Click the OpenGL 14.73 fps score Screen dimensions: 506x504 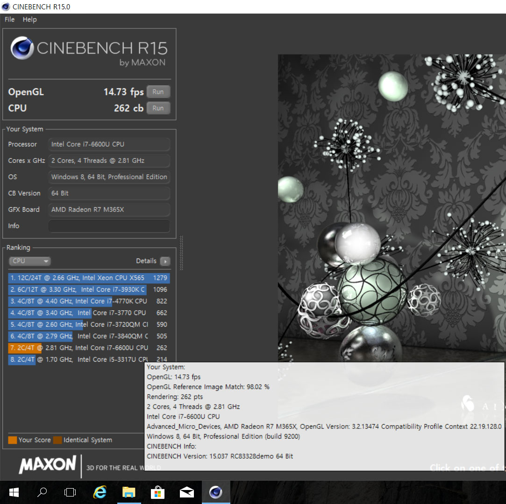coord(124,92)
